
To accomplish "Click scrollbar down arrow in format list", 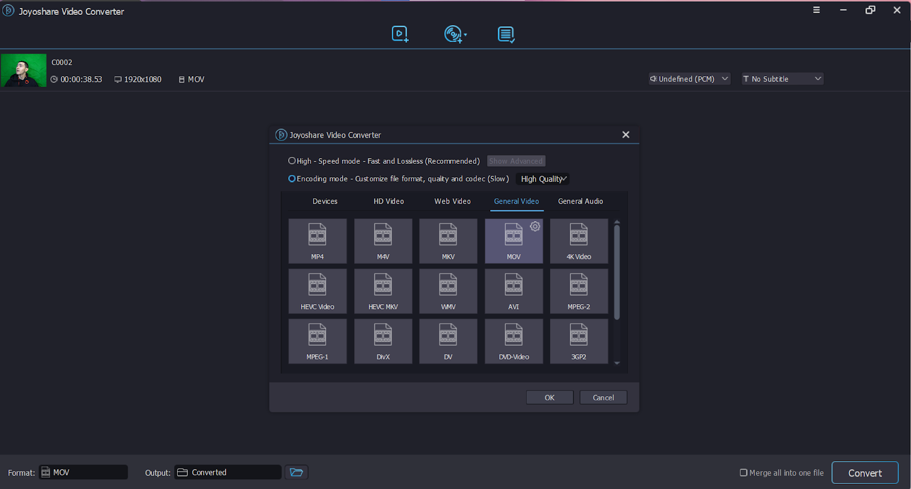I will 617,363.
